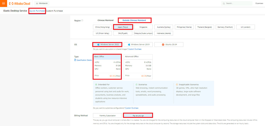Select Chinese Mainland region group
Viewport: 265px width, 126px height.
click(x=105, y=20)
